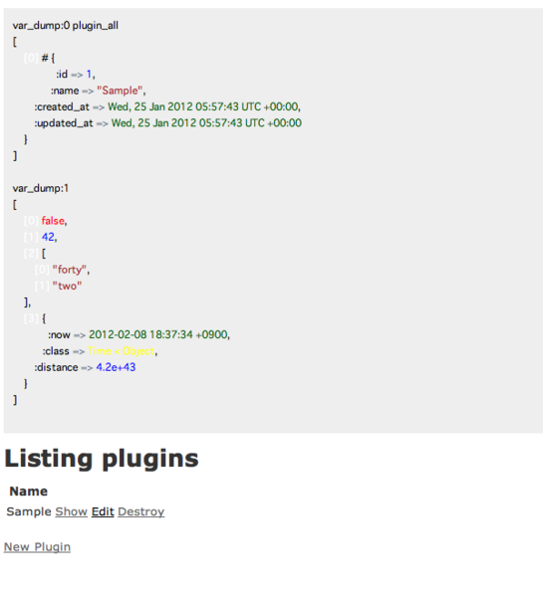Click the red false value
The image size is (543, 597).
tap(53, 221)
